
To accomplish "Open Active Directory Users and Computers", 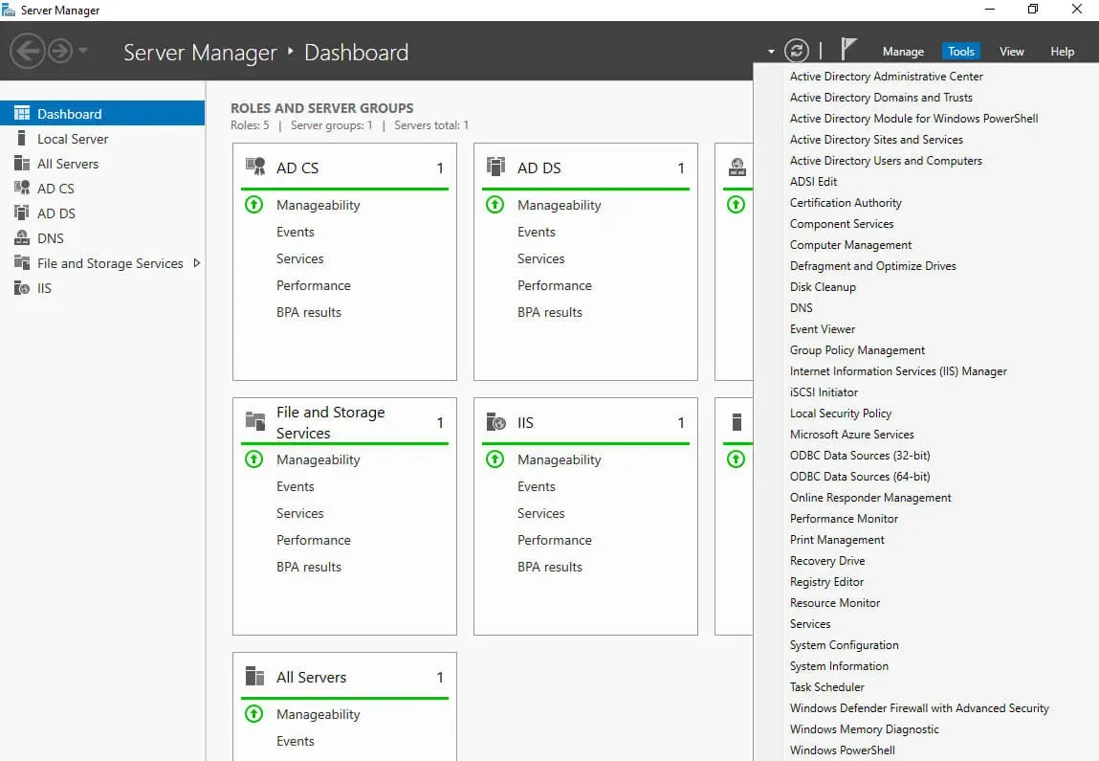I will coord(886,161).
